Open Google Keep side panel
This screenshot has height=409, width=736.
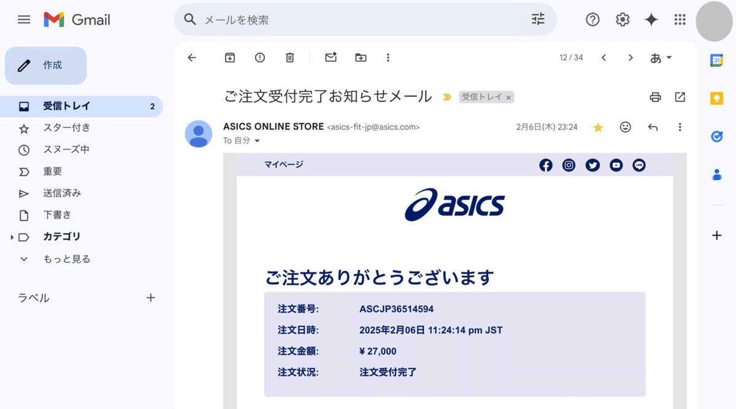tap(716, 99)
